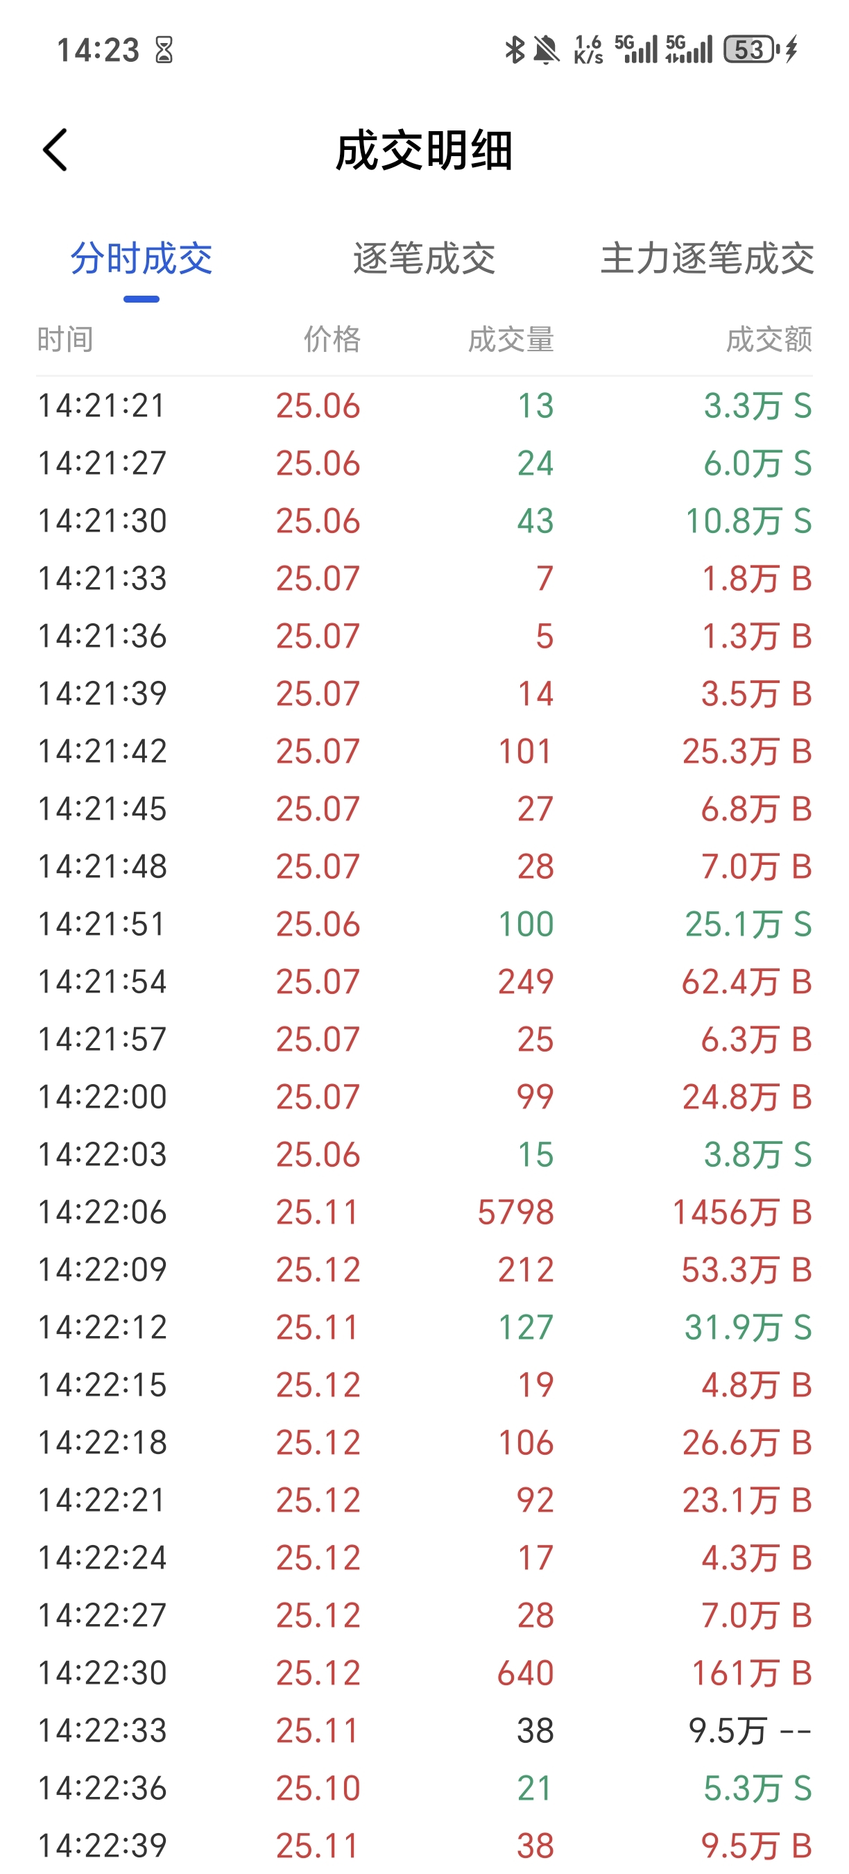Select the 14:22:30 row with 161万
The height and width of the screenshot is (1874, 849).
tap(424, 1673)
